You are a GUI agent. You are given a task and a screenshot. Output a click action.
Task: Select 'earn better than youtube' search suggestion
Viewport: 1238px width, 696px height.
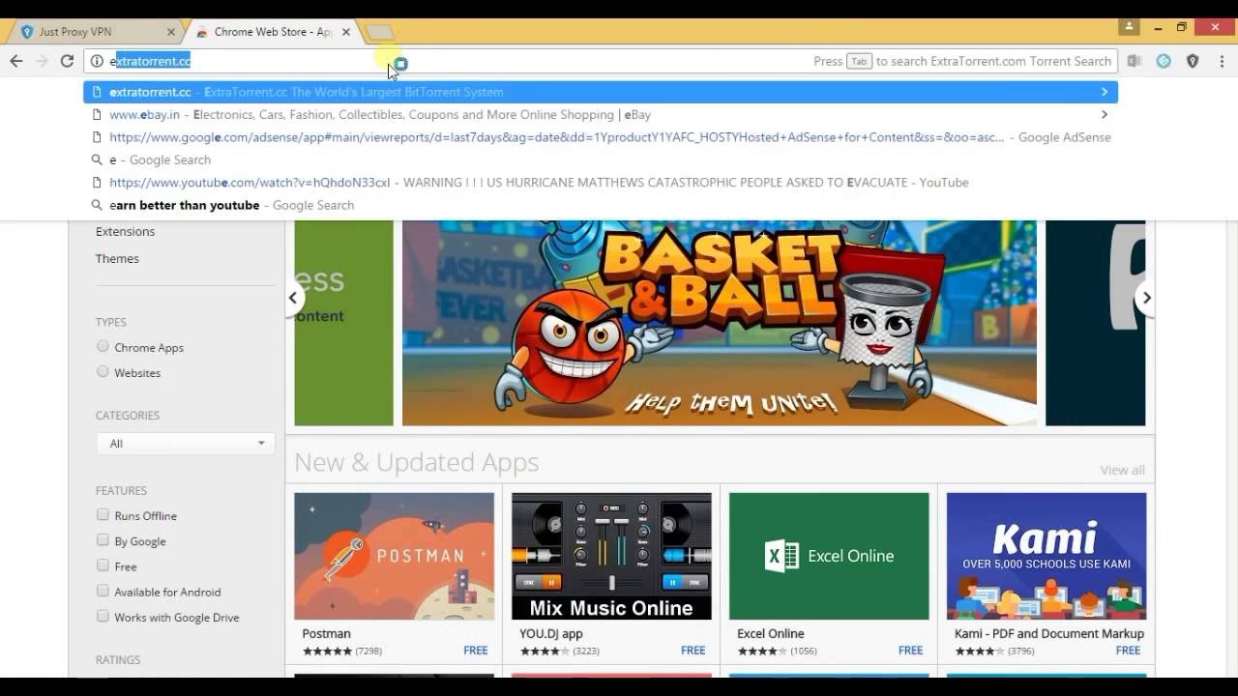coord(600,205)
